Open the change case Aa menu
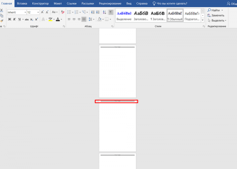The width and height of the screenshot is (237, 169). [x=55, y=12]
